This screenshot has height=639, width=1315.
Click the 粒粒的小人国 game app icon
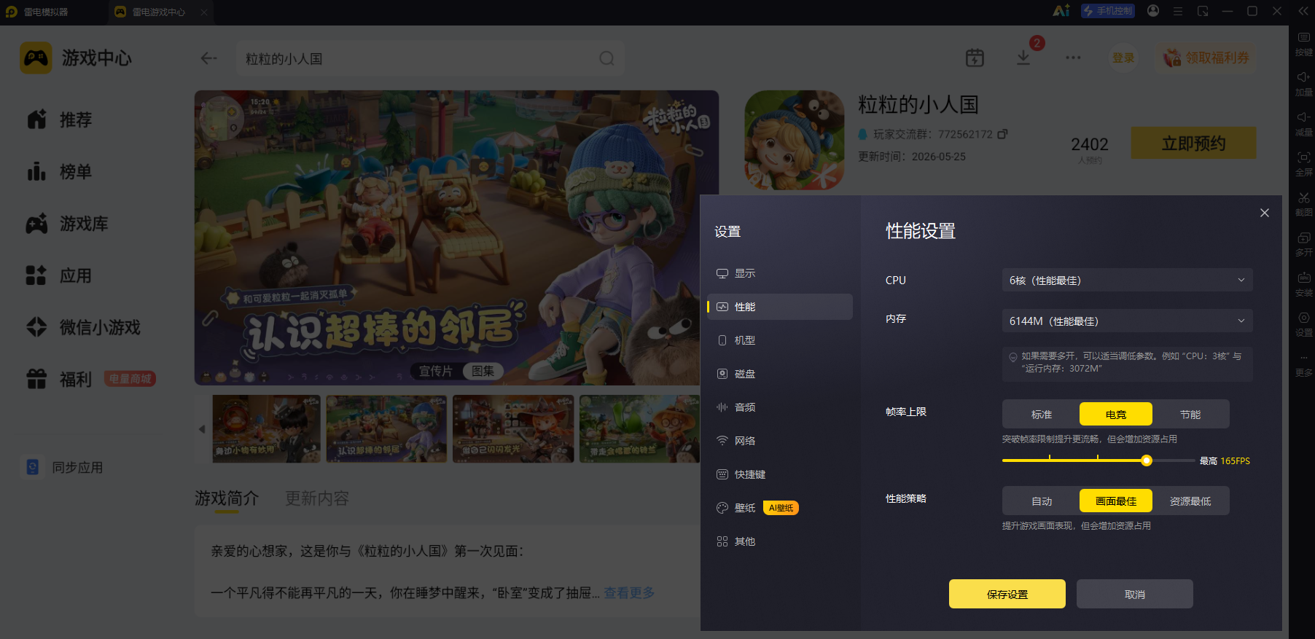795,140
